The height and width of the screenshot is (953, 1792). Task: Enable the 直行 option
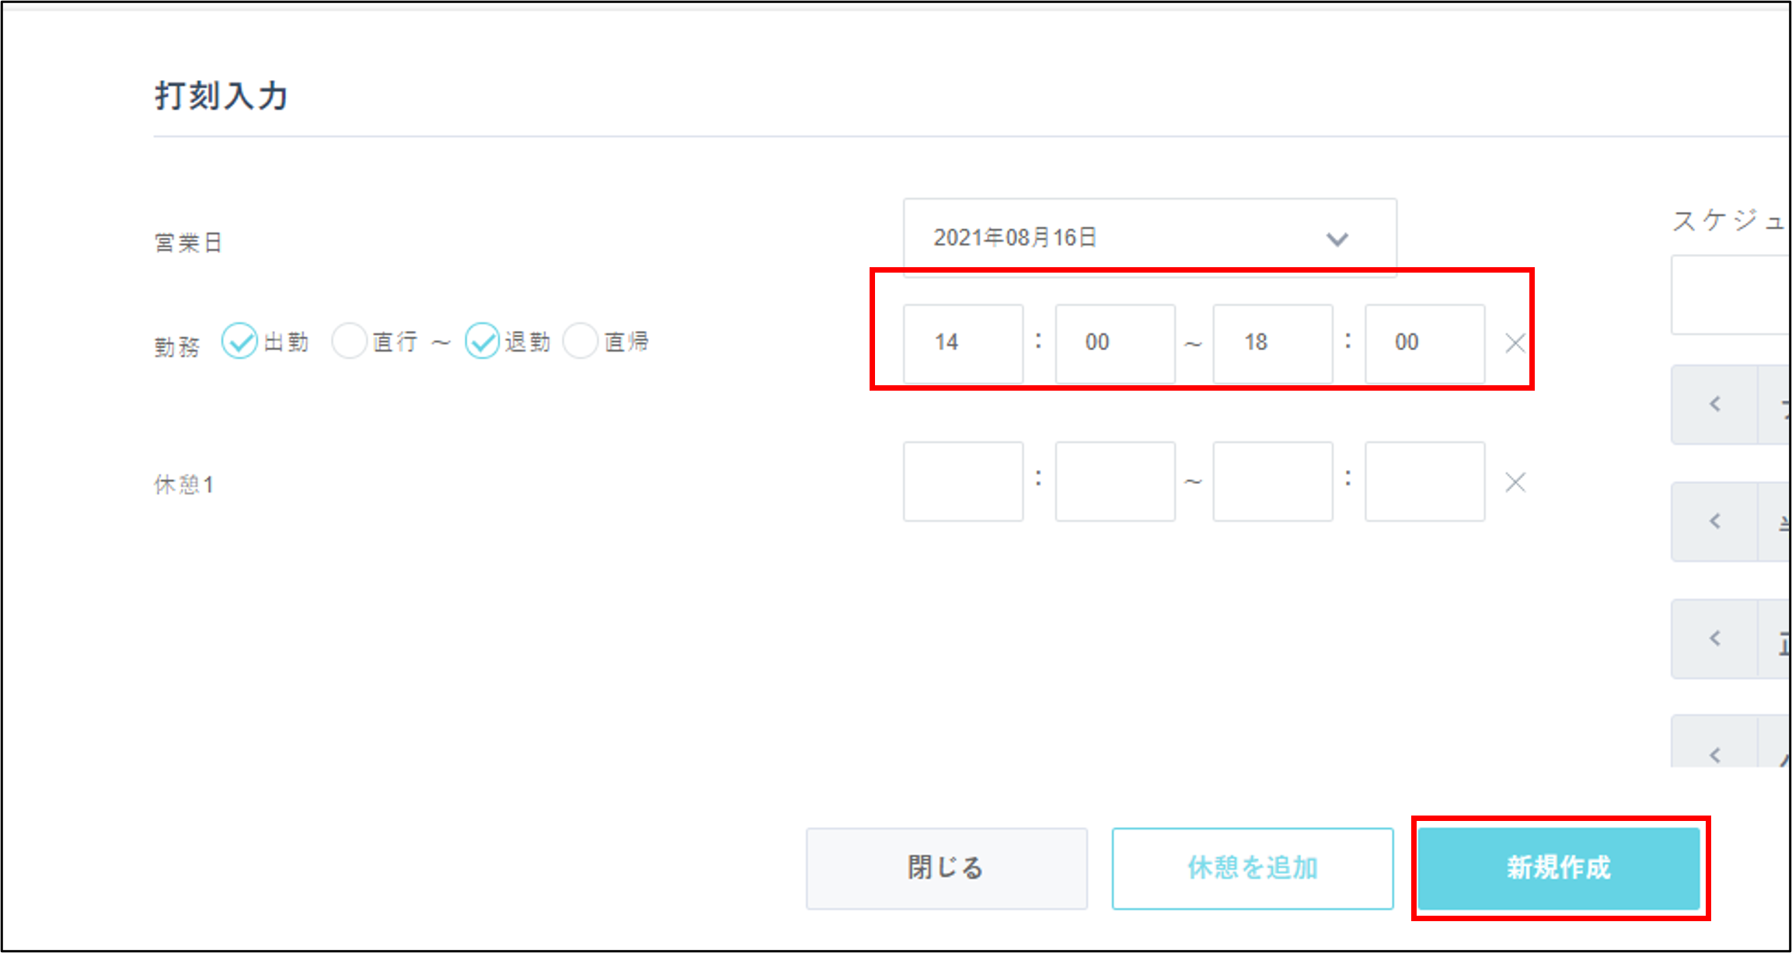point(349,341)
